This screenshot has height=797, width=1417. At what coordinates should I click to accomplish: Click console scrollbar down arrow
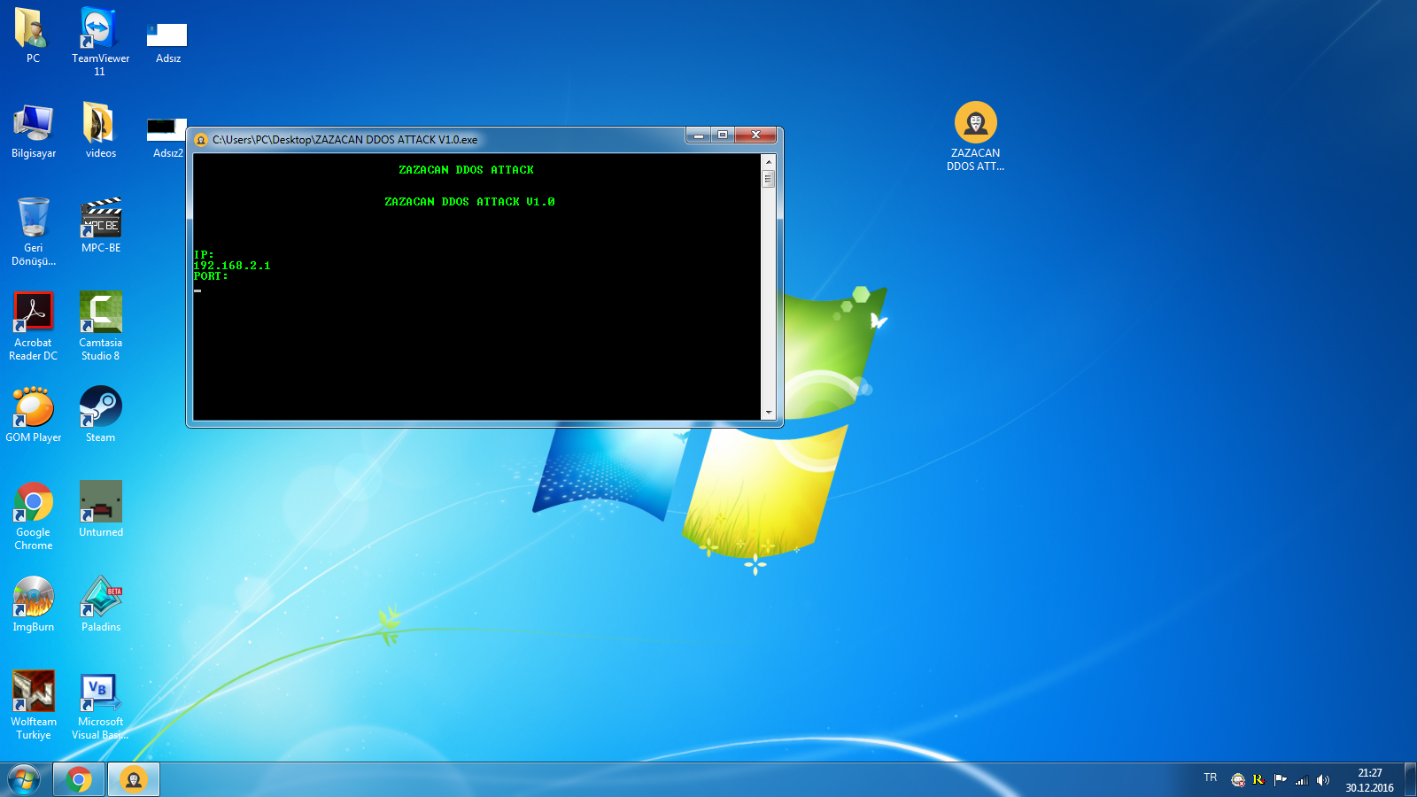point(768,413)
